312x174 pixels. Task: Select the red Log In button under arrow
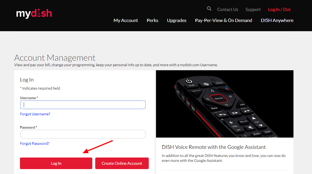pyautogui.click(x=56, y=163)
